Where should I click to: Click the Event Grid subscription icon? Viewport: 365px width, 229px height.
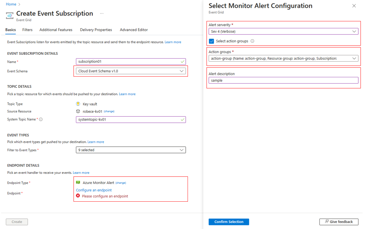coord(10,16)
